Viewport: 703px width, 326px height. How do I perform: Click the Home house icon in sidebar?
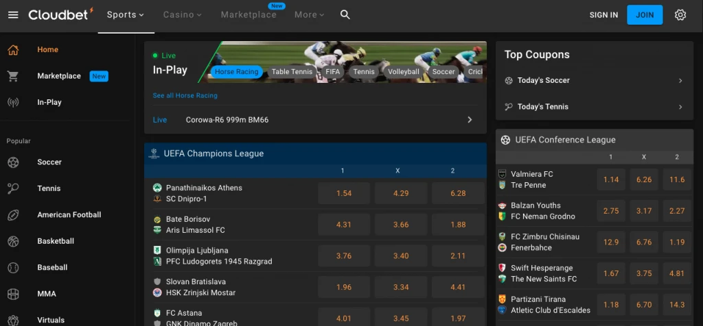[x=13, y=49]
